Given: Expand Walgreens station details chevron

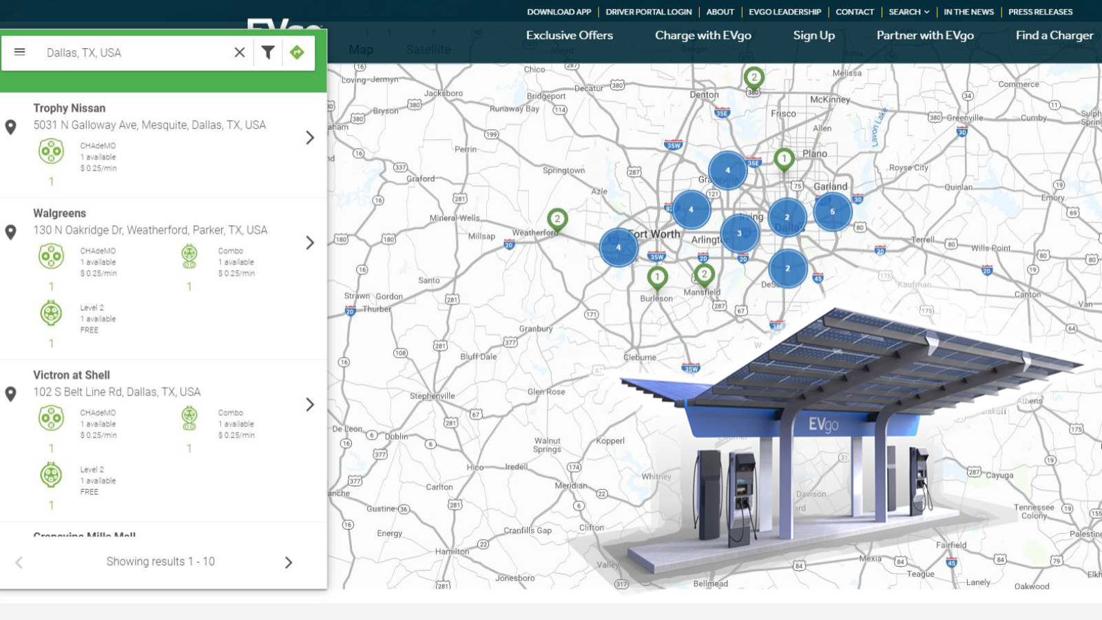Looking at the screenshot, I should [x=310, y=242].
